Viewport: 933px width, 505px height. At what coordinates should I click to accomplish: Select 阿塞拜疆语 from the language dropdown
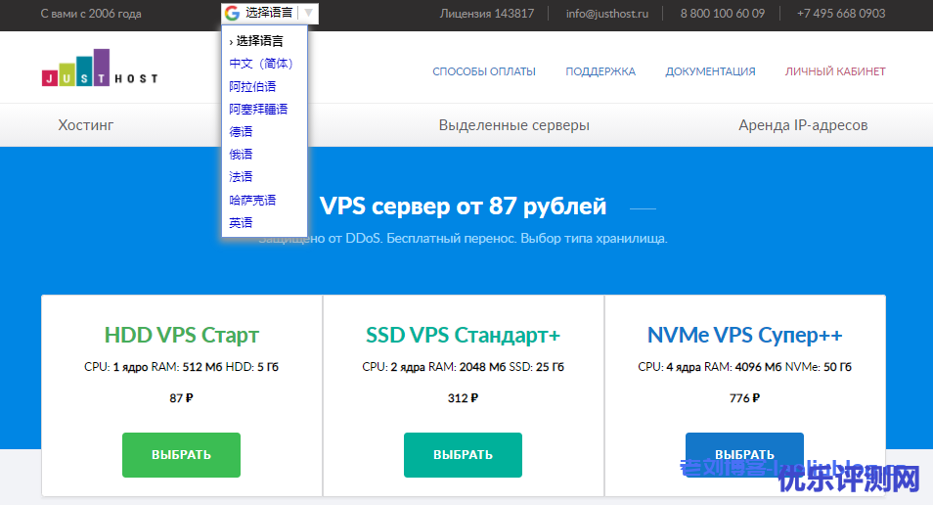click(x=258, y=110)
